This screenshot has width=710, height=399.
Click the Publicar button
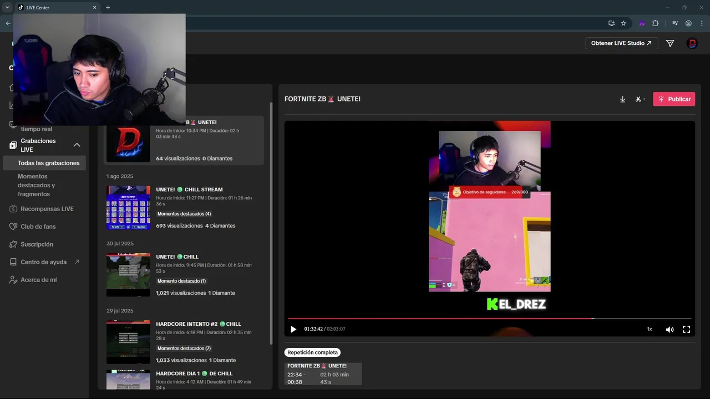674,99
